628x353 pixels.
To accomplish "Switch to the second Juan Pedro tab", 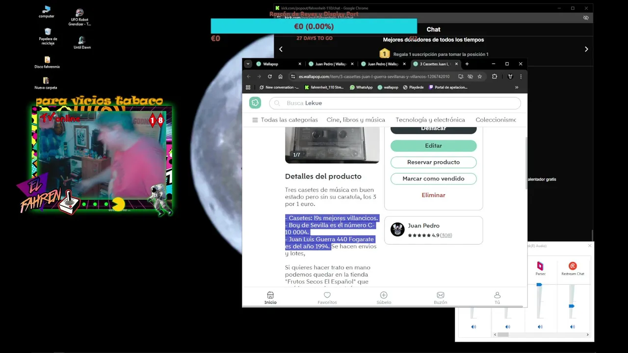I will (x=383, y=64).
